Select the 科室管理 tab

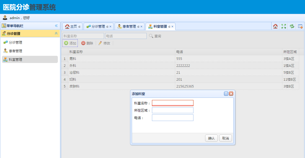(160, 27)
